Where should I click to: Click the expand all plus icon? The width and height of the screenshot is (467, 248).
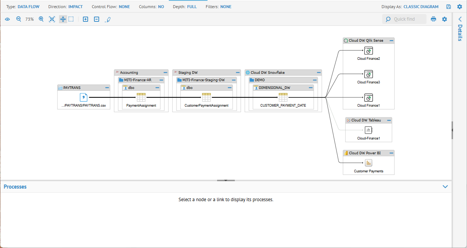[x=86, y=19]
